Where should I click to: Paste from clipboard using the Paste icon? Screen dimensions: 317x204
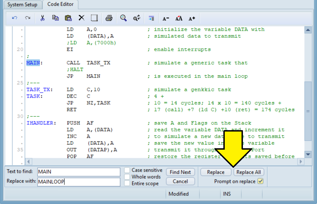click(x=68, y=18)
